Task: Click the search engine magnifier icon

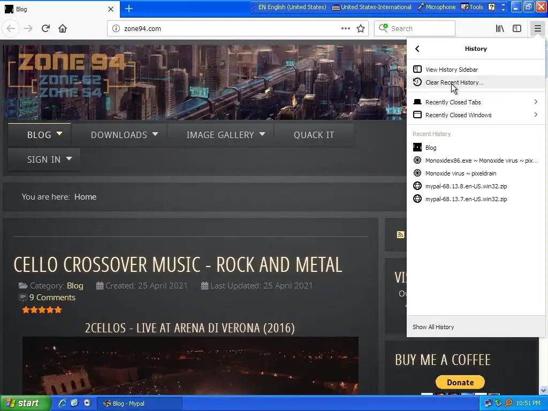Action: tap(383, 28)
